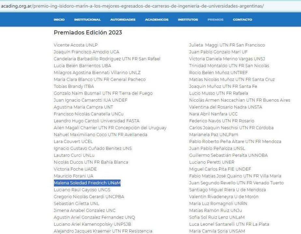The height and width of the screenshot is (234, 301).
Task: Click 'Leandro Hugo Cantoli Universidad FASTA'
Action: [x=96, y=121]
